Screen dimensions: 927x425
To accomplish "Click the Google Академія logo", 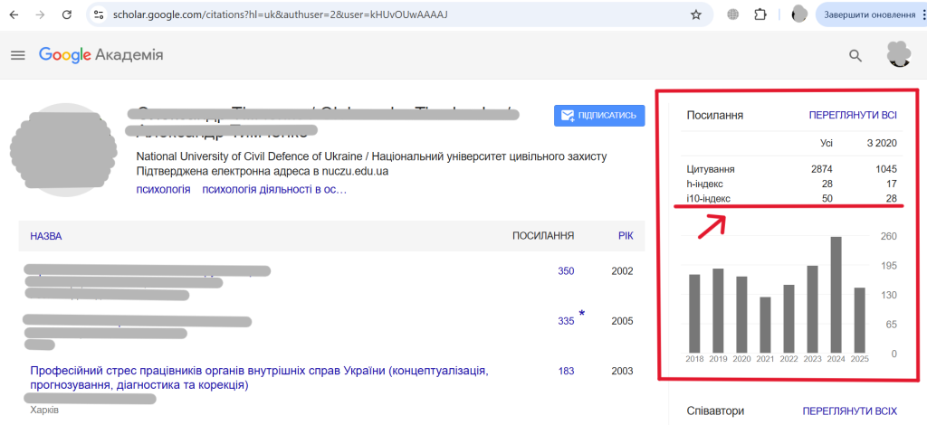I will [101, 55].
